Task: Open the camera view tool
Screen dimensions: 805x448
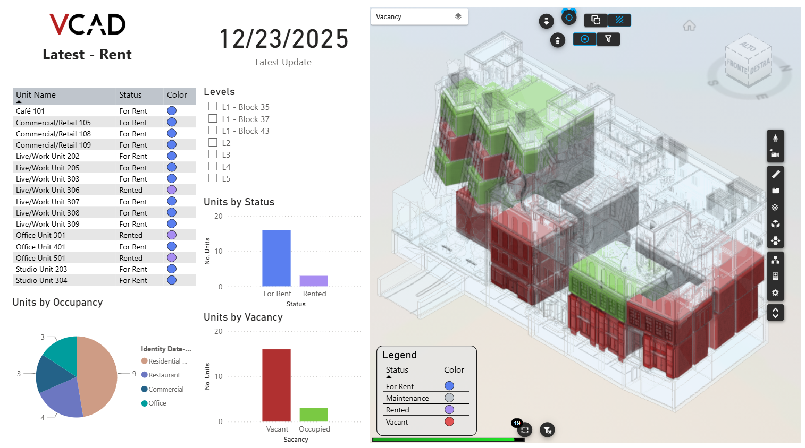Action: pos(775,154)
